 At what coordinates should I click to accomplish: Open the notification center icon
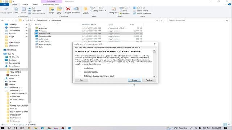(x=225, y=128)
